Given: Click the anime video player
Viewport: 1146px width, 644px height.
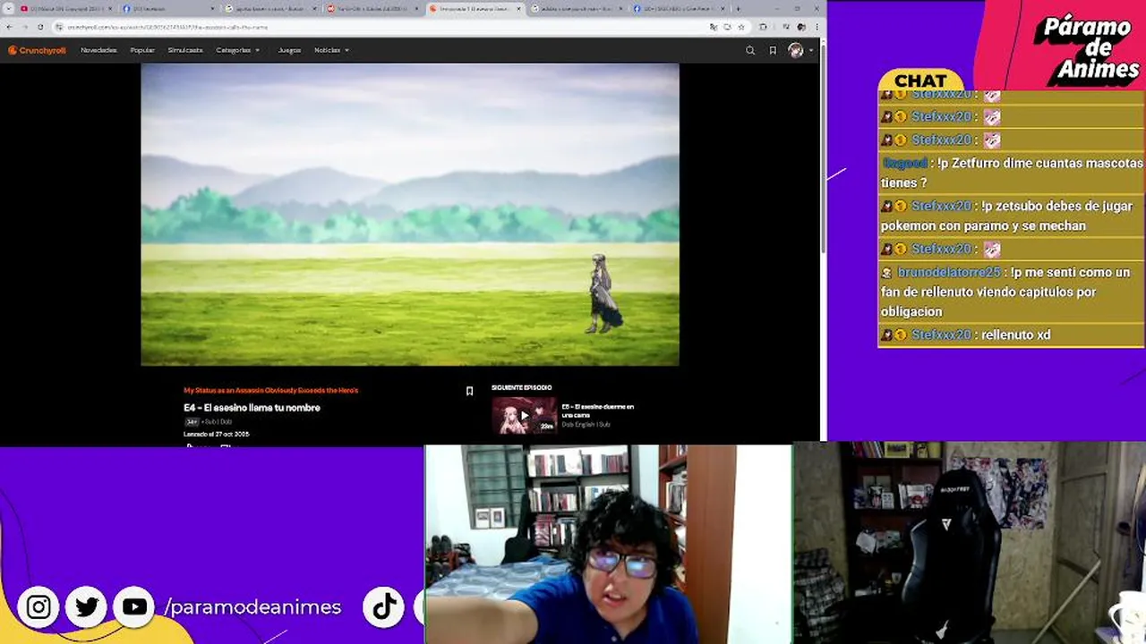Looking at the screenshot, I should coord(410,215).
